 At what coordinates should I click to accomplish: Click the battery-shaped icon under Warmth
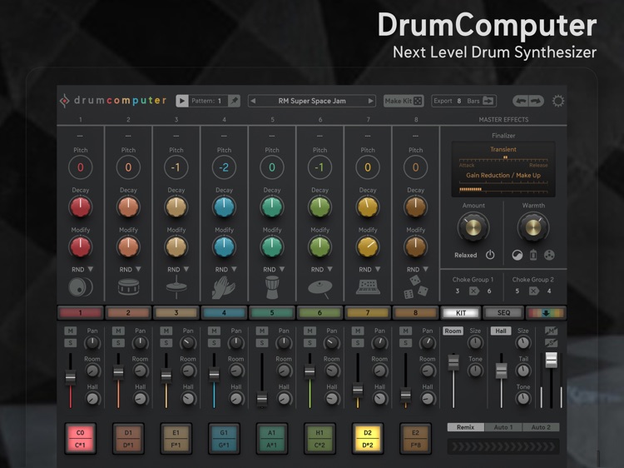[x=533, y=255]
